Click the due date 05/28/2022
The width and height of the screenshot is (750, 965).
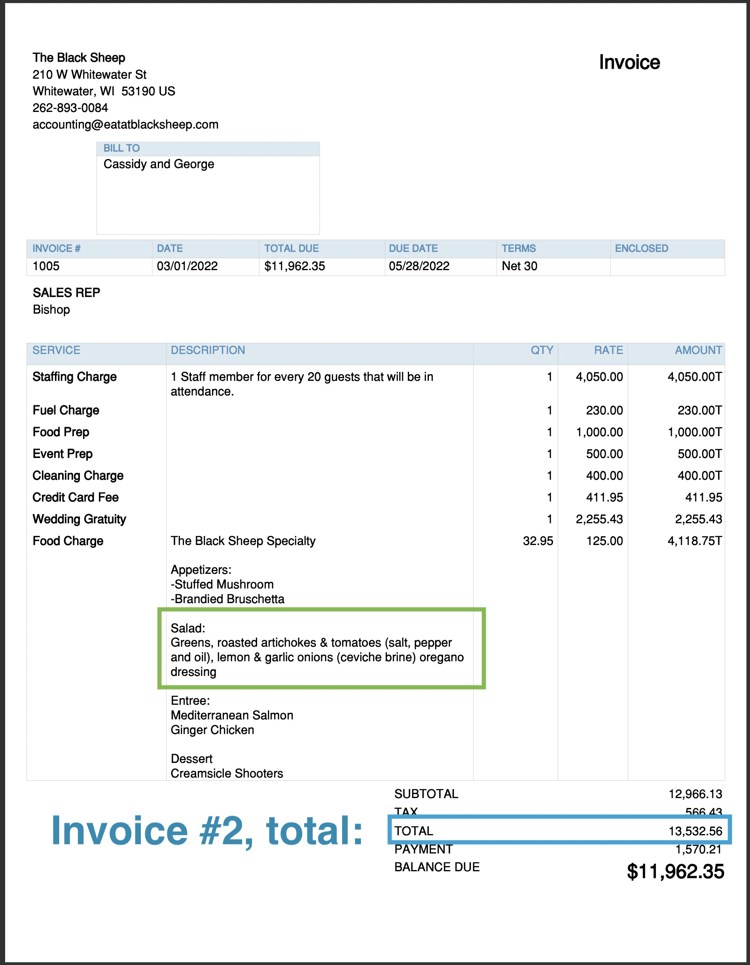tap(419, 266)
